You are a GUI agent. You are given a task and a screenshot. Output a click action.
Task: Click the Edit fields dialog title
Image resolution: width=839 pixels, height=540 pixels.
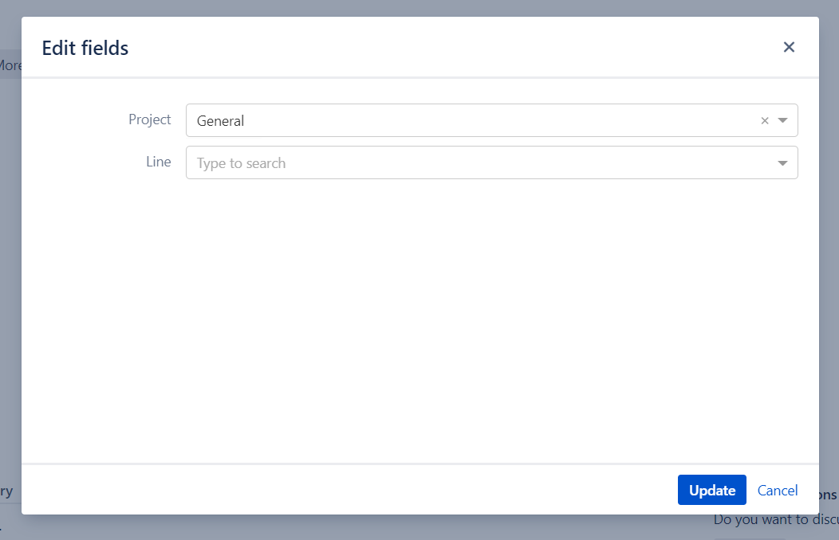(85, 48)
